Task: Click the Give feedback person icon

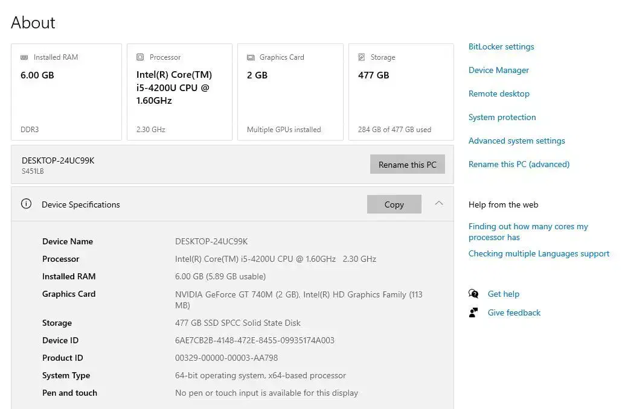Action: [x=473, y=312]
